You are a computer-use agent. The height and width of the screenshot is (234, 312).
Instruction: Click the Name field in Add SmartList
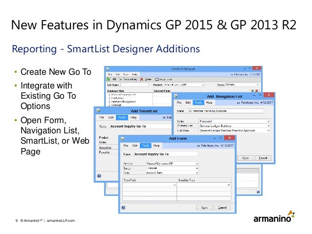(140, 126)
